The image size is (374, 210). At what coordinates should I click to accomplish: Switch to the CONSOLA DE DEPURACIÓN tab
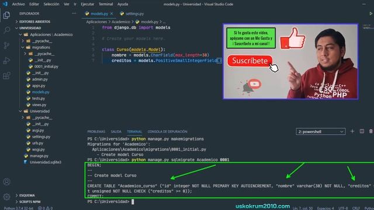(x=167, y=132)
